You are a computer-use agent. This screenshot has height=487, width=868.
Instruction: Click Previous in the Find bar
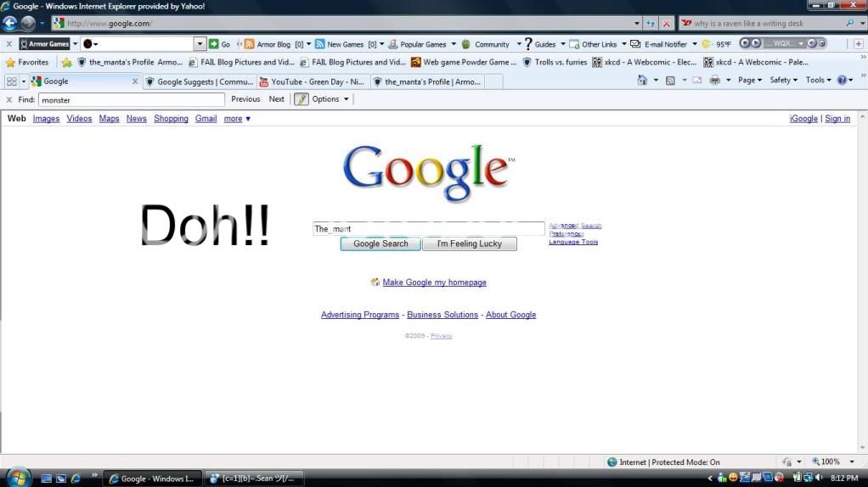tap(245, 99)
